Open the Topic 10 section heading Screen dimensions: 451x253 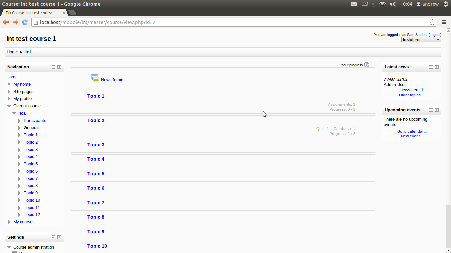[x=97, y=246]
